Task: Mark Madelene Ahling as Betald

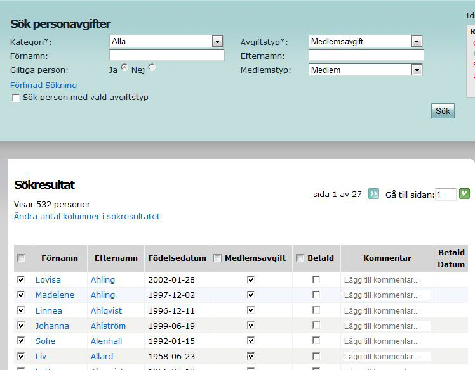Action: [x=316, y=295]
